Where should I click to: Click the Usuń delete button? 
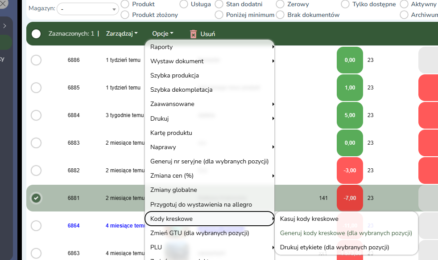coord(207,34)
